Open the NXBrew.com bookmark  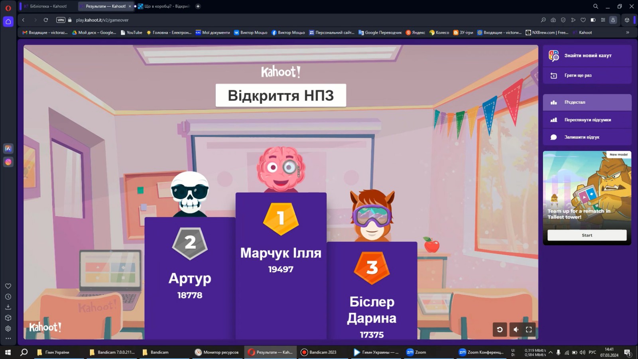[x=547, y=33]
